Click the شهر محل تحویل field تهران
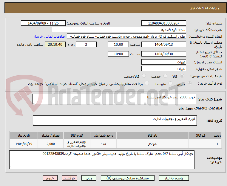The image size is (227, 186). (x=163, y=68)
